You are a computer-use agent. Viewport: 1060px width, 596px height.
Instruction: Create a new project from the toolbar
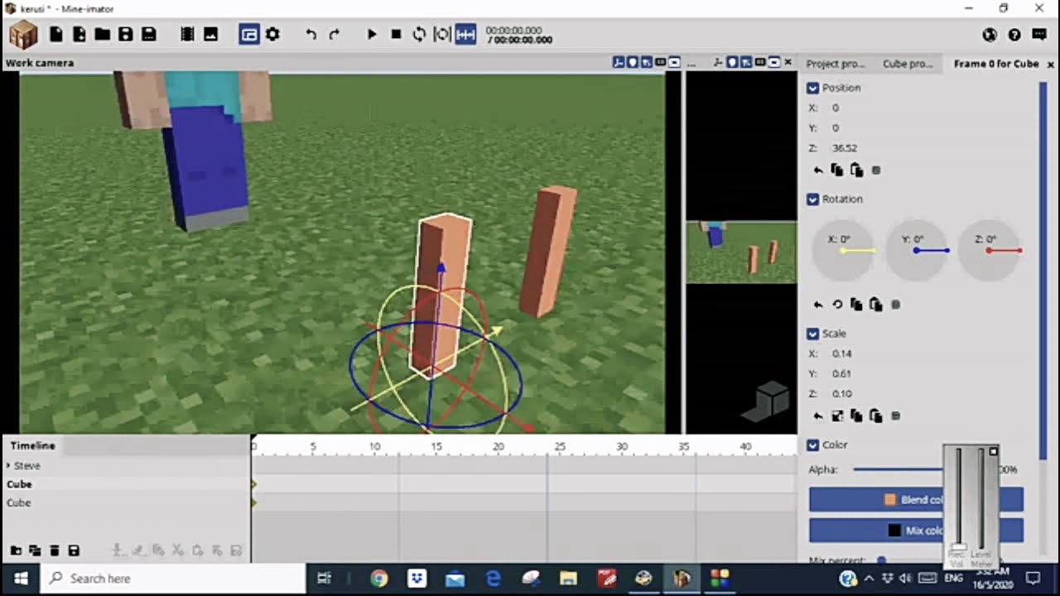(x=56, y=35)
